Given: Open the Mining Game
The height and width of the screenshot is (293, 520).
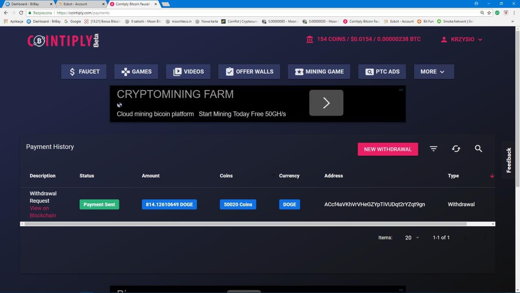Looking at the screenshot, I should point(319,72).
